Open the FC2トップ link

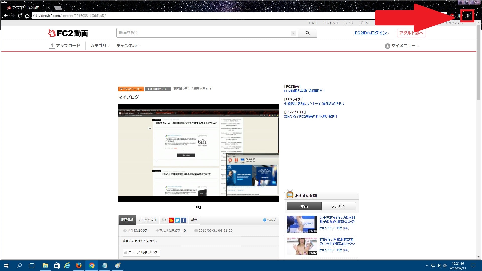pos(331,23)
